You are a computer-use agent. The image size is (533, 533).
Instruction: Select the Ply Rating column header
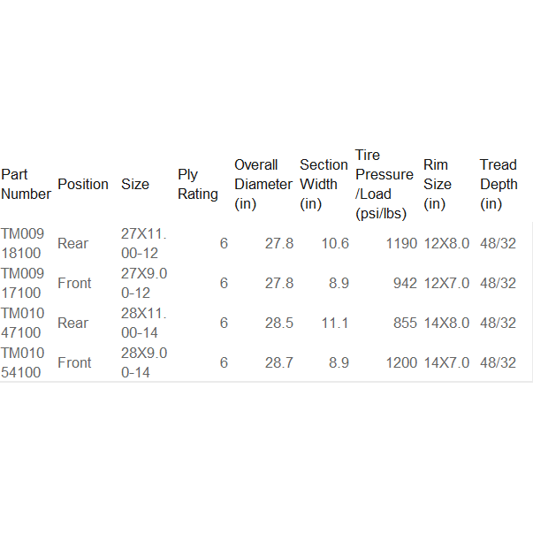(198, 184)
